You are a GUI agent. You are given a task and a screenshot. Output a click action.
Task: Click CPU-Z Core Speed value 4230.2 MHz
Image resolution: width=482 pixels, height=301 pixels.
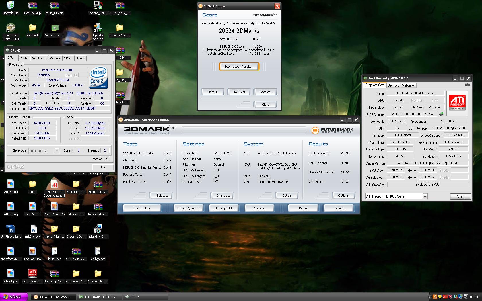[42, 123]
